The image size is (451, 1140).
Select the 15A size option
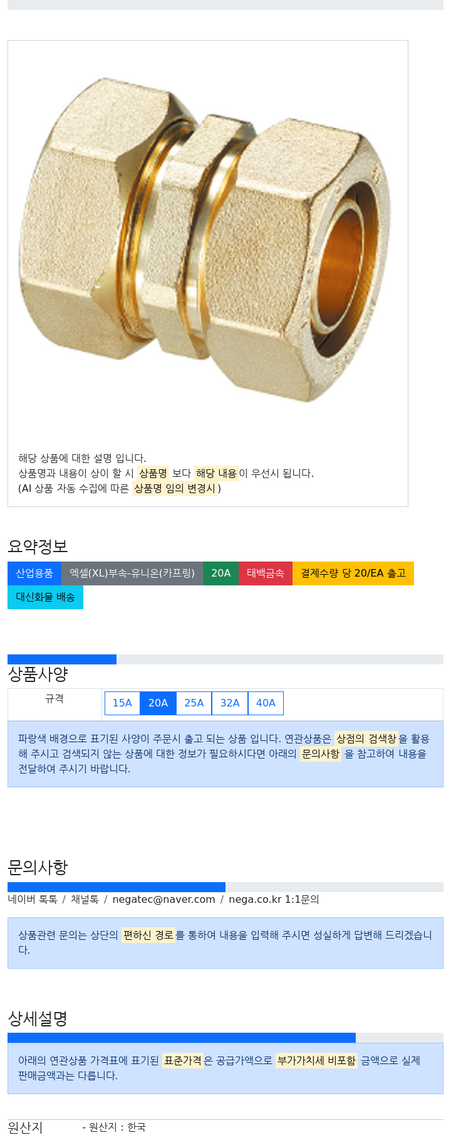pyautogui.click(x=122, y=703)
